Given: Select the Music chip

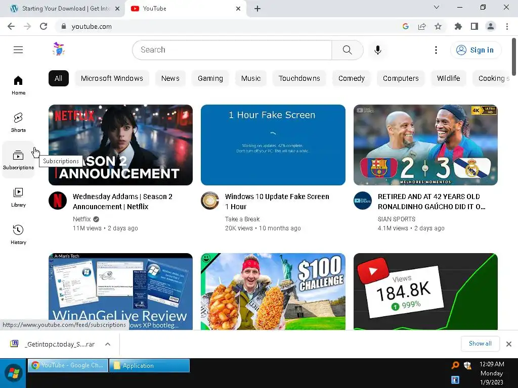Looking at the screenshot, I should 251,78.
